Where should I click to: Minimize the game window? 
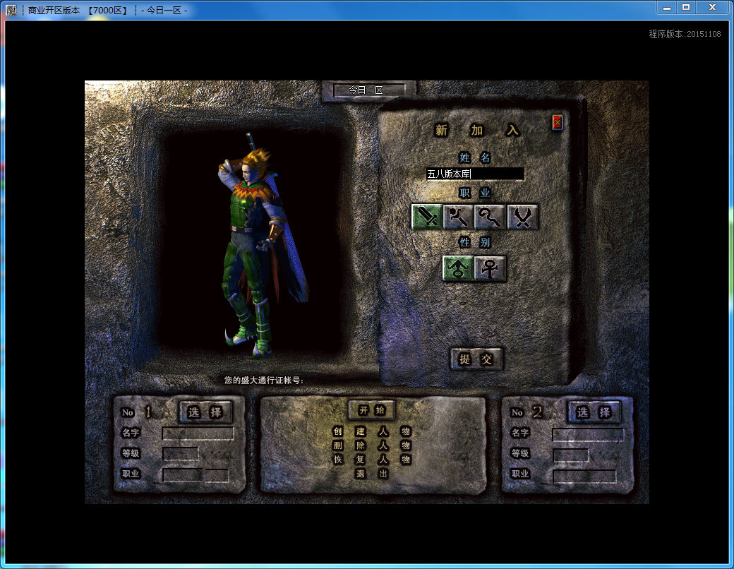[x=667, y=8]
